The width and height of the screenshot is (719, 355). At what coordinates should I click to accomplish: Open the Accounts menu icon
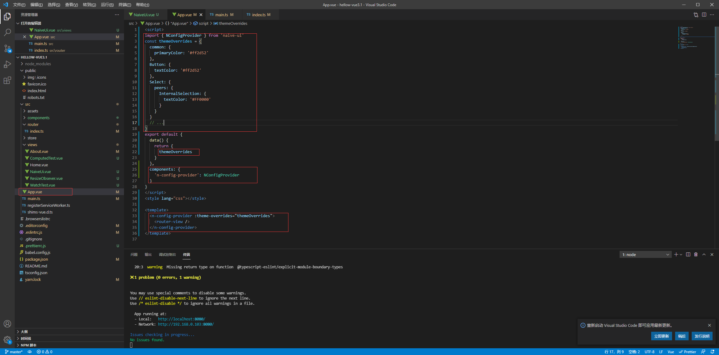coord(7,324)
